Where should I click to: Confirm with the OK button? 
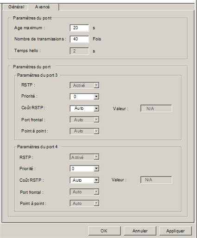click(x=104, y=231)
